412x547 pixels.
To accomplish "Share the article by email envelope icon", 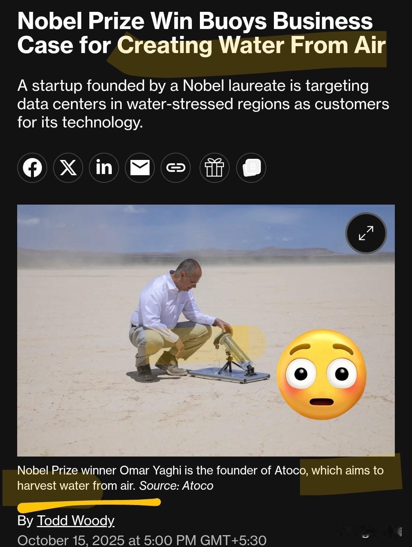I will point(140,167).
